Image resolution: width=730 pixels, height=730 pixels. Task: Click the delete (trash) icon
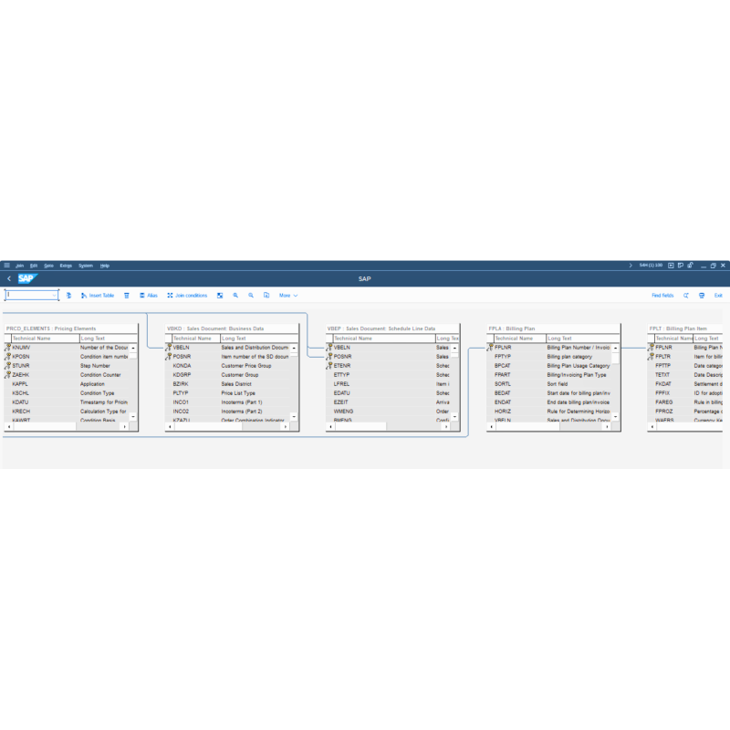[125, 296]
